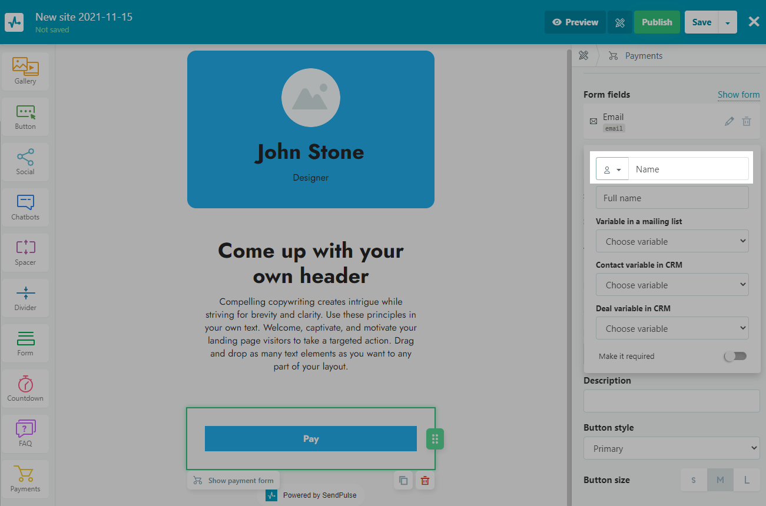Add a Chatbots element

(25, 207)
